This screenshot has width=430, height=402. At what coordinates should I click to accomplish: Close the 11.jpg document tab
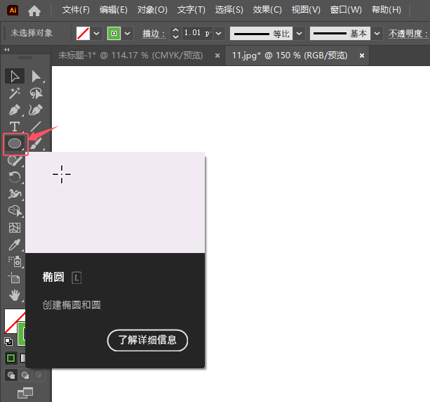point(362,56)
